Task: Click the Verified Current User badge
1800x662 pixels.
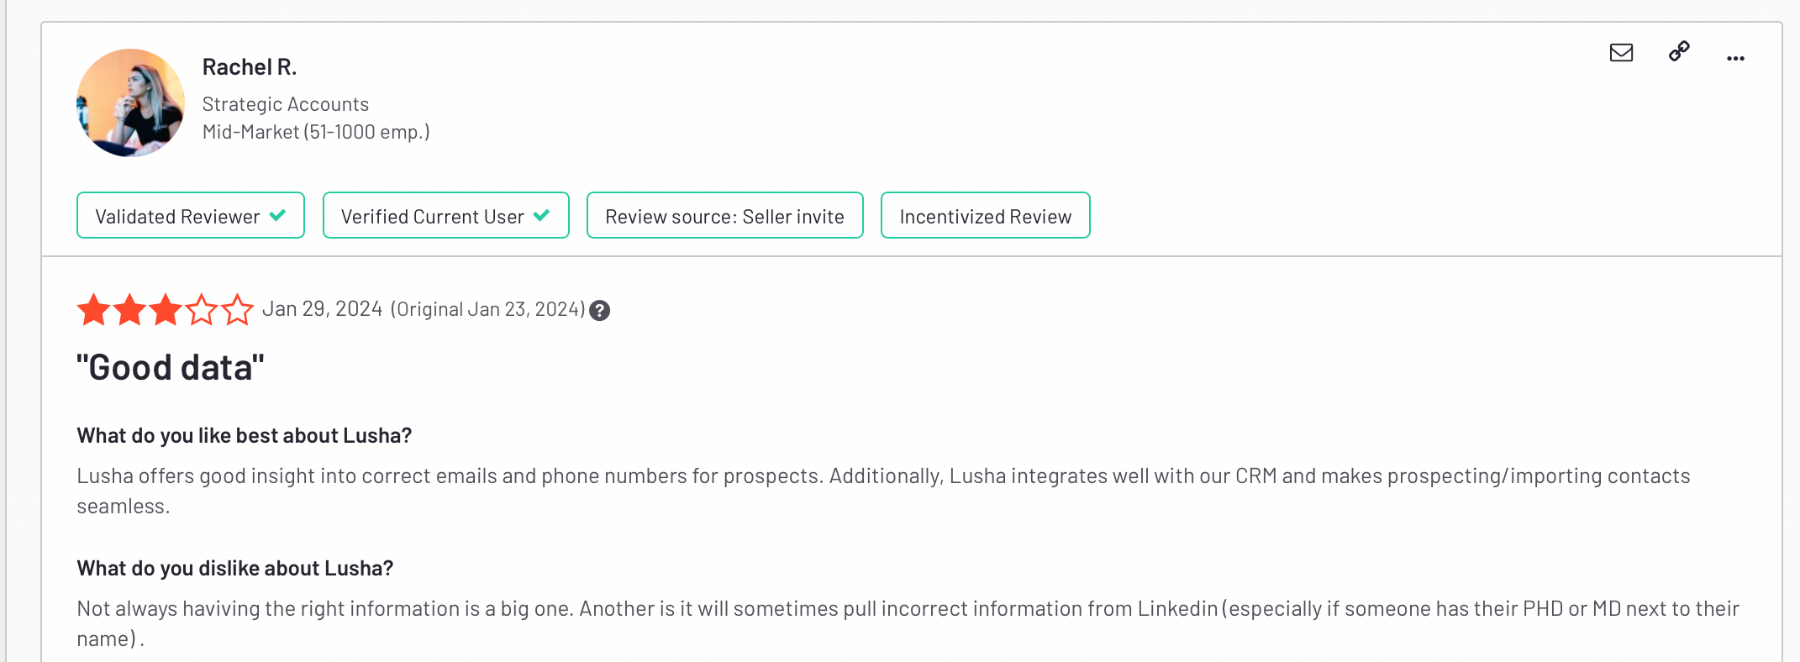Action: click(446, 215)
